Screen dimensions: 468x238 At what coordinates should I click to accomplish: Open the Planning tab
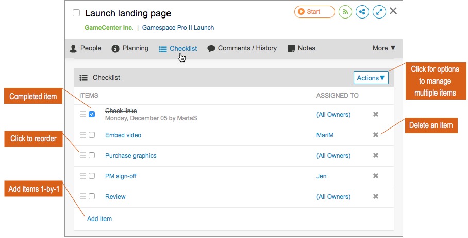(130, 48)
